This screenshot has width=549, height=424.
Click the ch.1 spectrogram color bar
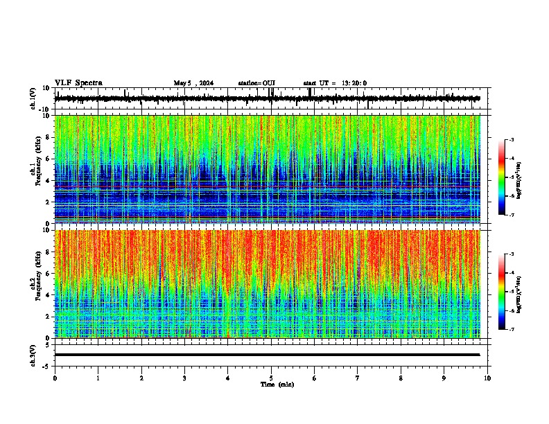pos(501,177)
